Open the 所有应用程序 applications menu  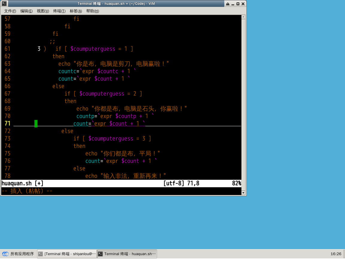18,254
